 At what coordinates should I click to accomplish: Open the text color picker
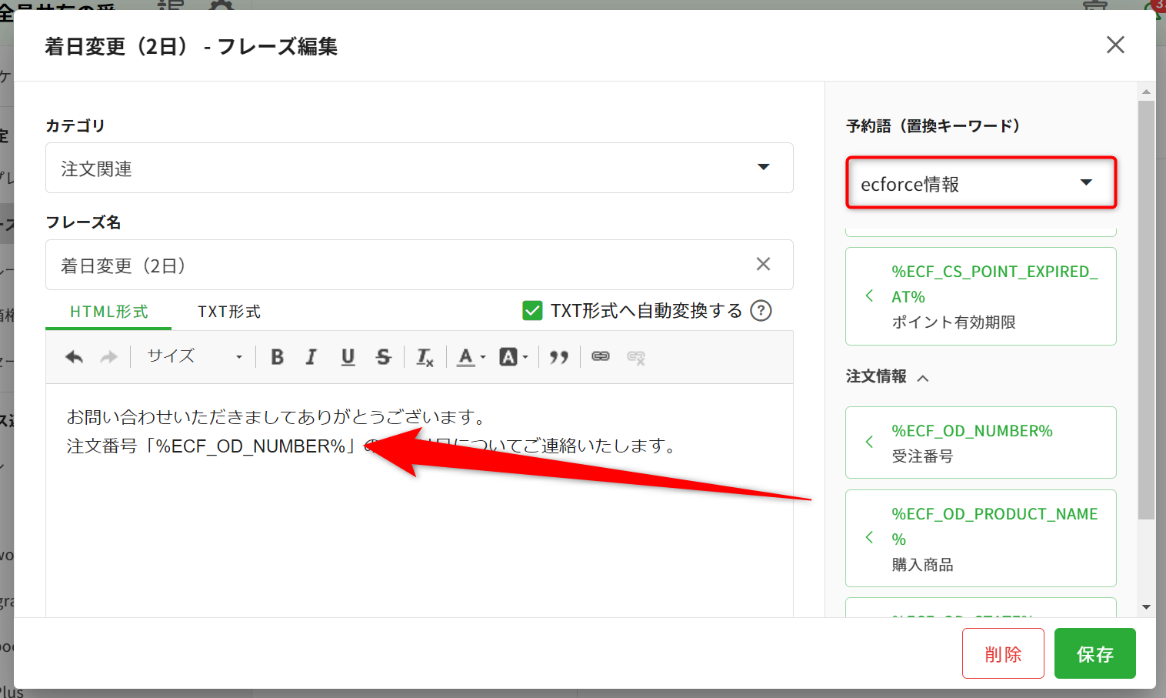coord(471,357)
